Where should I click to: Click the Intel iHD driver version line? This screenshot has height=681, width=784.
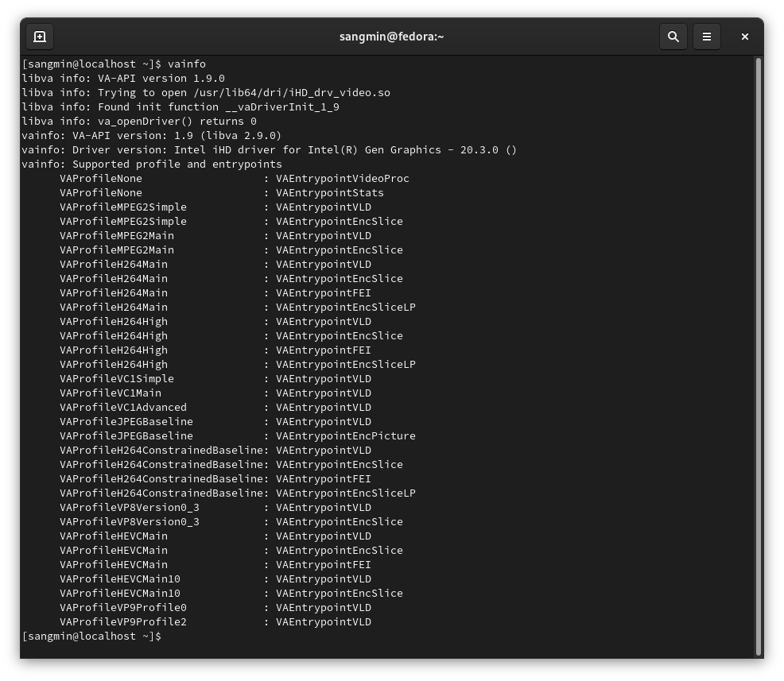coord(269,150)
